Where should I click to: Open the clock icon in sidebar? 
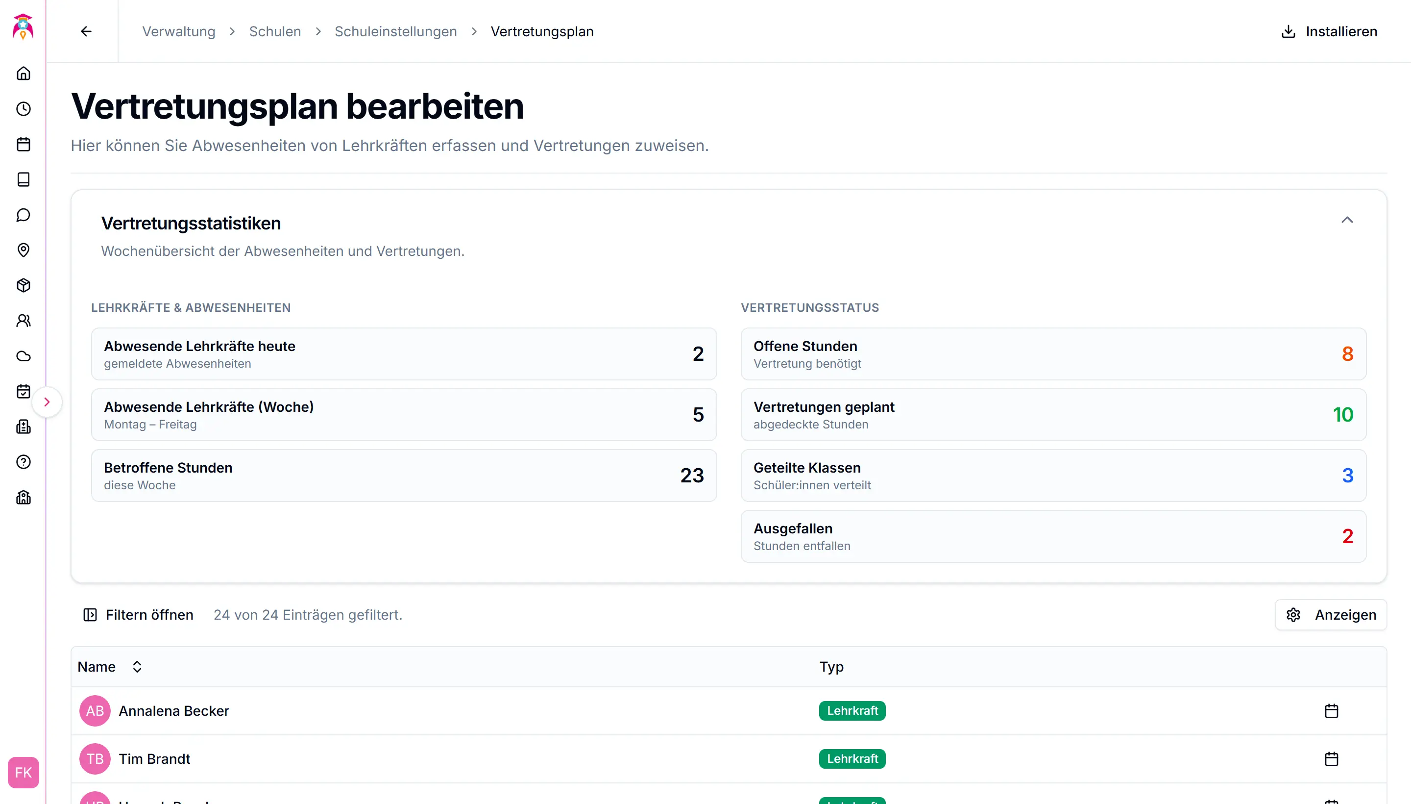(x=23, y=109)
